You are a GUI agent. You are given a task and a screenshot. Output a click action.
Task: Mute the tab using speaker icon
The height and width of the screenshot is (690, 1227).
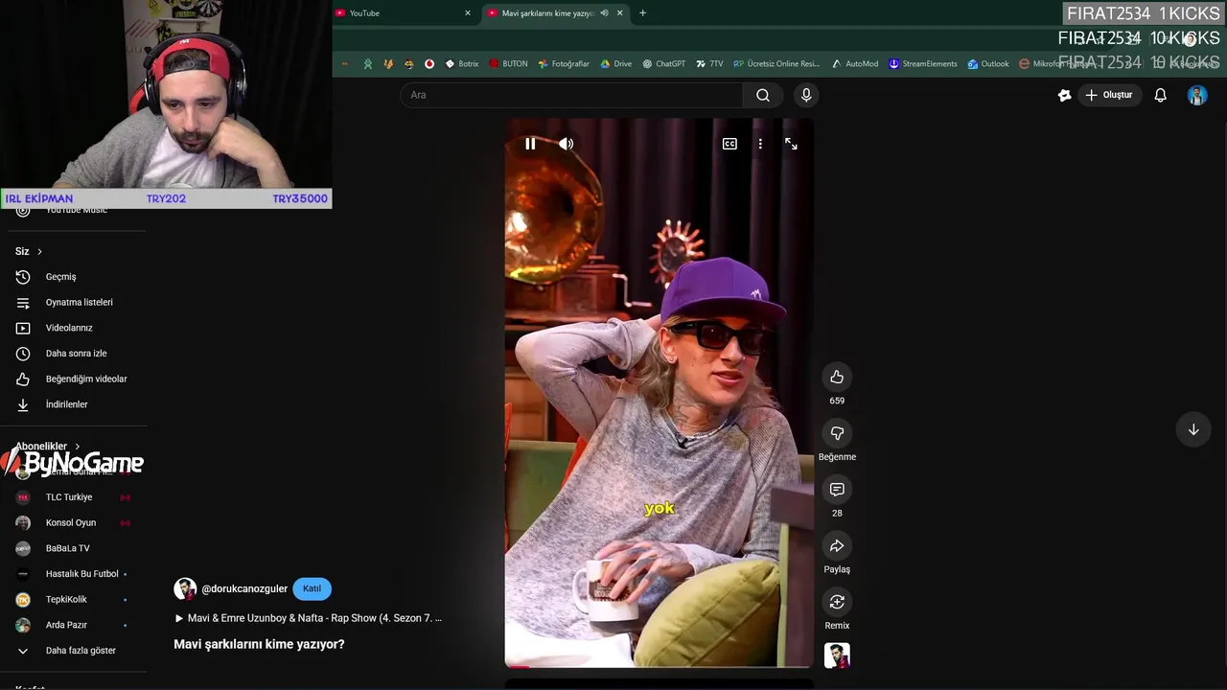coord(604,13)
